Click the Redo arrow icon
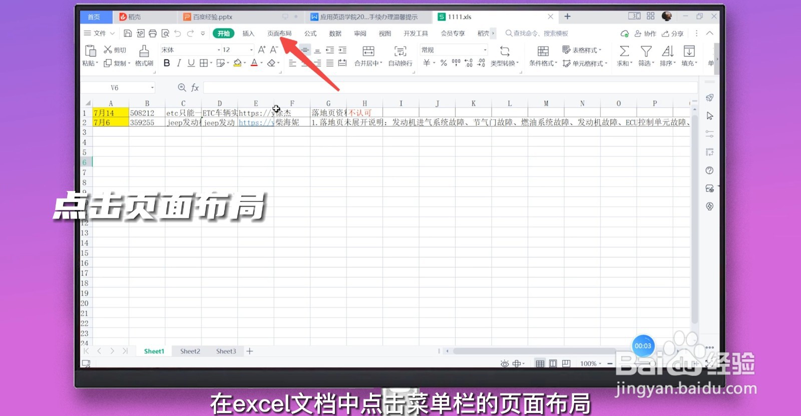 (x=190, y=33)
